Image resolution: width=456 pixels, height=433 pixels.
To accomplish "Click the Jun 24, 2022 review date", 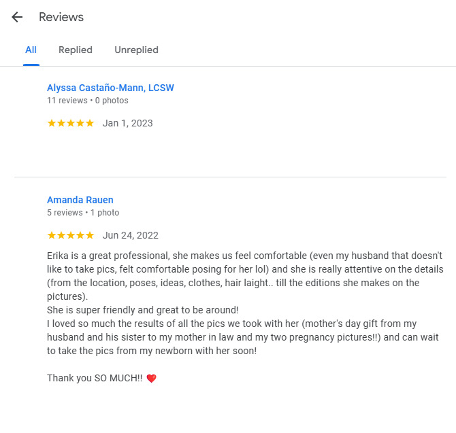I will (131, 235).
